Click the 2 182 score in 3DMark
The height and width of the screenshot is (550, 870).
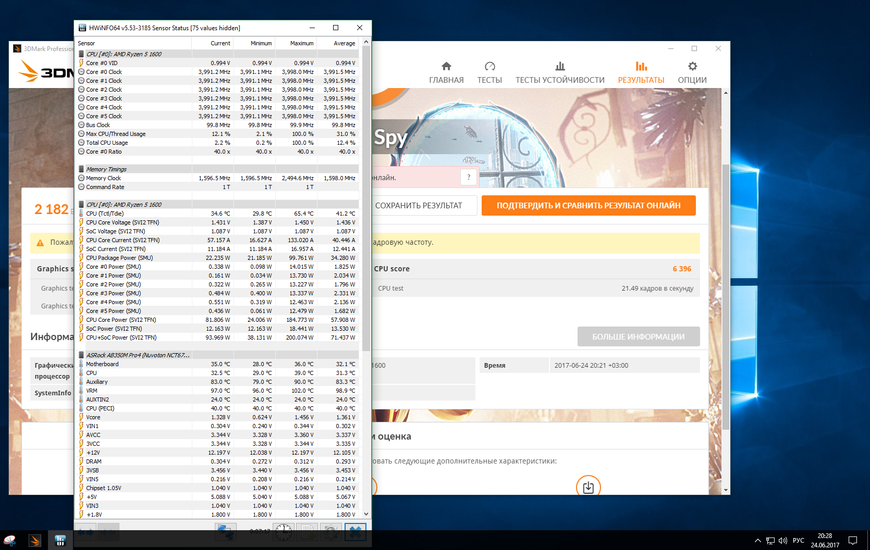51,209
